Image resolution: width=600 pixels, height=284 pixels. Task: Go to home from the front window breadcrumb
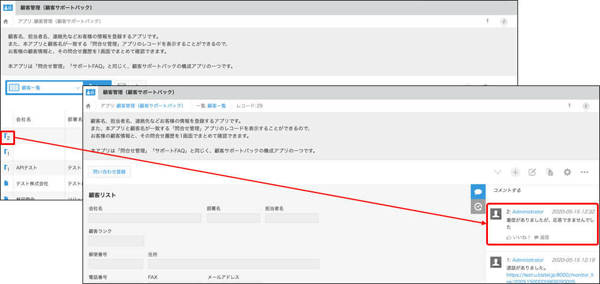(89, 106)
